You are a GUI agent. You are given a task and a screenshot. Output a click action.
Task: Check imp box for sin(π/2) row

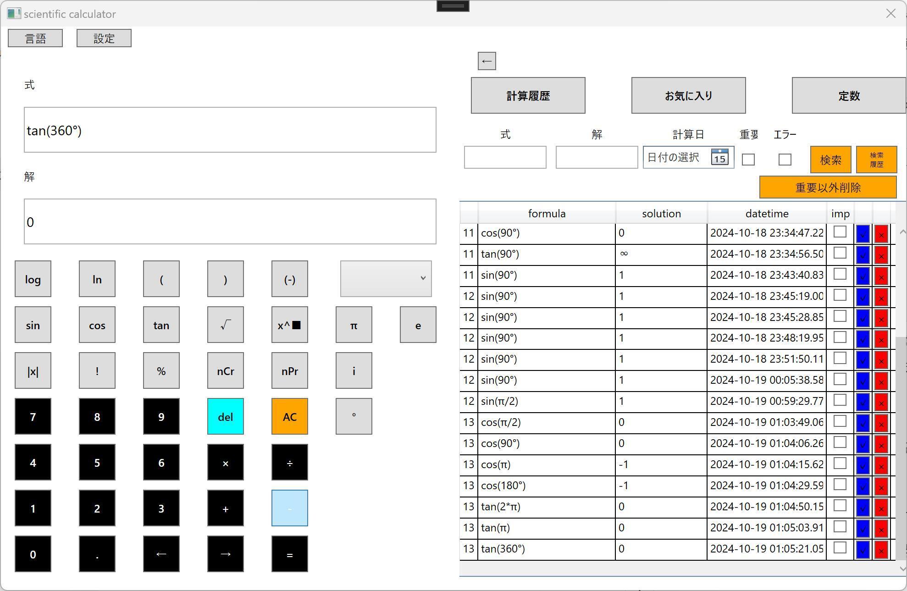click(840, 400)
